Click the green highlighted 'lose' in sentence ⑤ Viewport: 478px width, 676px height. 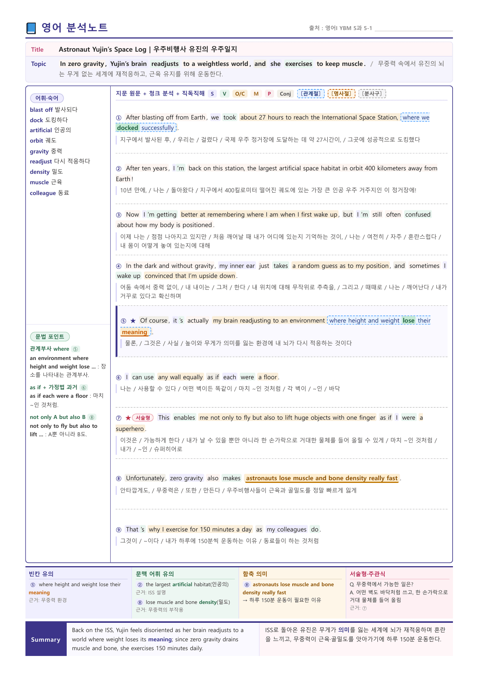click(x=409, y=321)
